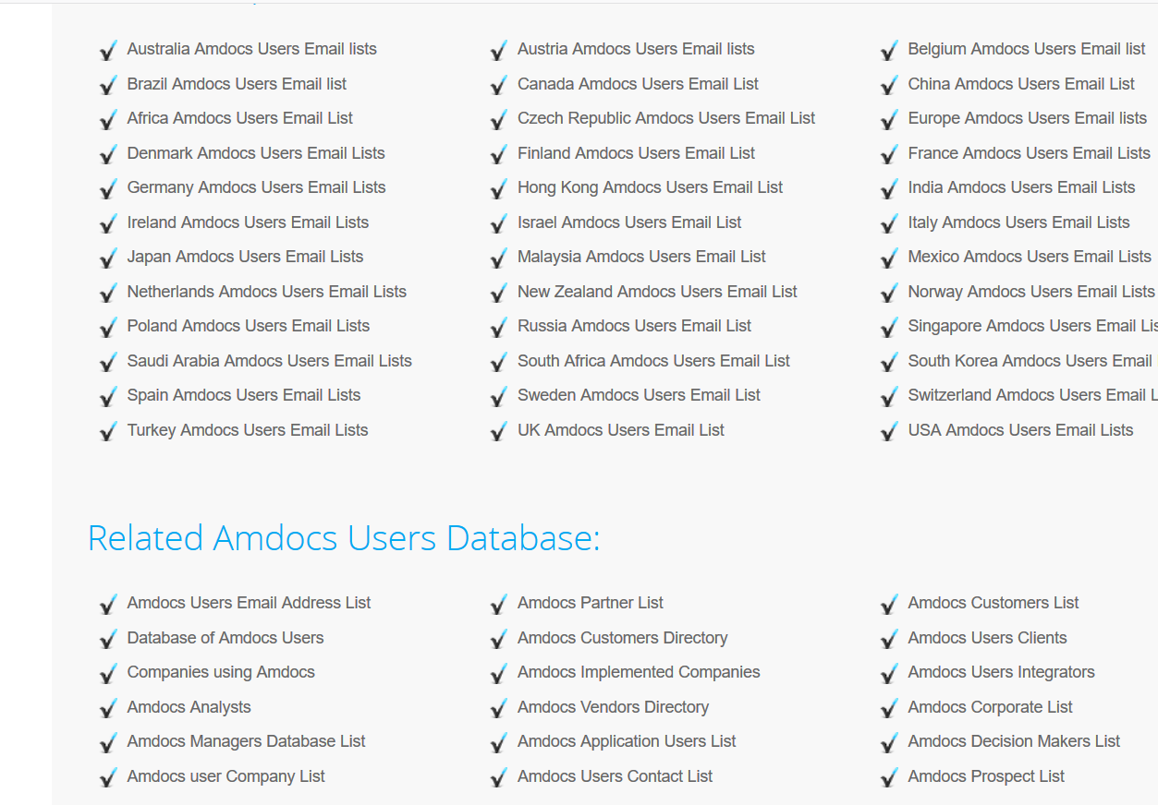
Task: Select 'Israel Amdocs Users Email List'
Action: [x=629, y=222]
